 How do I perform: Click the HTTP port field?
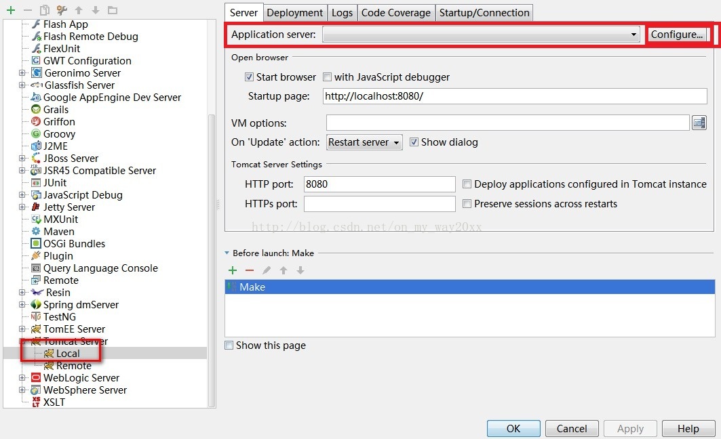tap(379, 184)
